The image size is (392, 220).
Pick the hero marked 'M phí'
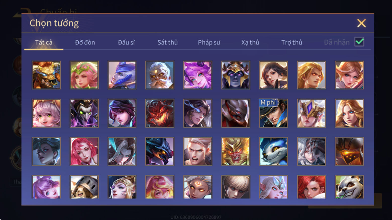pyautogui.click(x=274, y=113)
